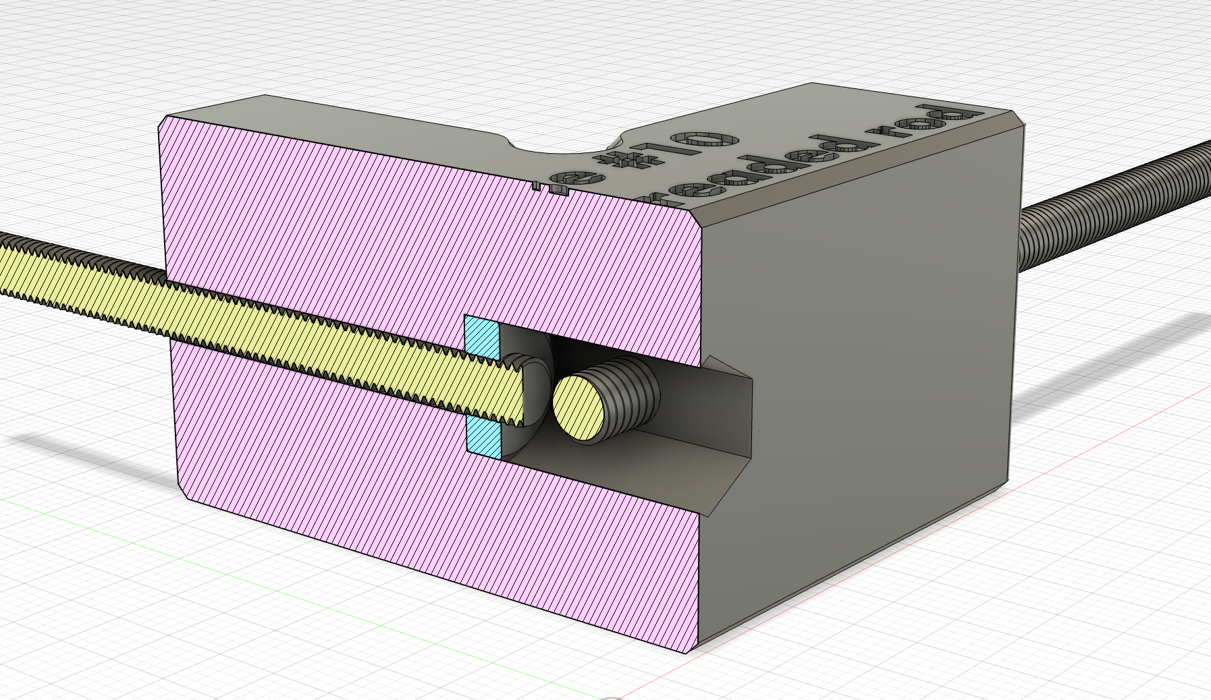This screenshot has width=1211, height=700.
Task: Select the lower cyan nut section
Action: click(485, 438)
